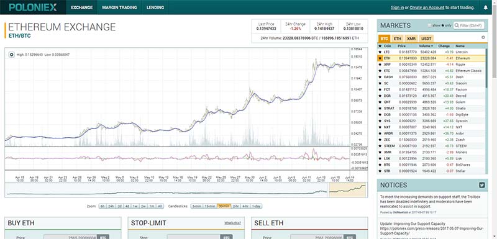497x239 pixels.
Task: Switch to the ETH markets tab
Action: tap(397, 38)
